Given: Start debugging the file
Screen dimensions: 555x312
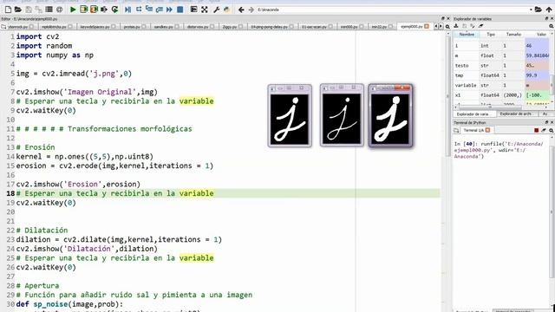Looking at the screenshot, I should tap(127, 10).
